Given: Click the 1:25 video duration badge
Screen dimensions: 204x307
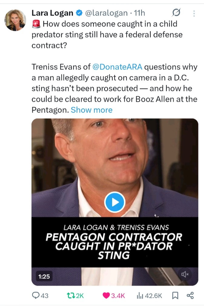Looking at the screenshot, I should pos(44,277).
